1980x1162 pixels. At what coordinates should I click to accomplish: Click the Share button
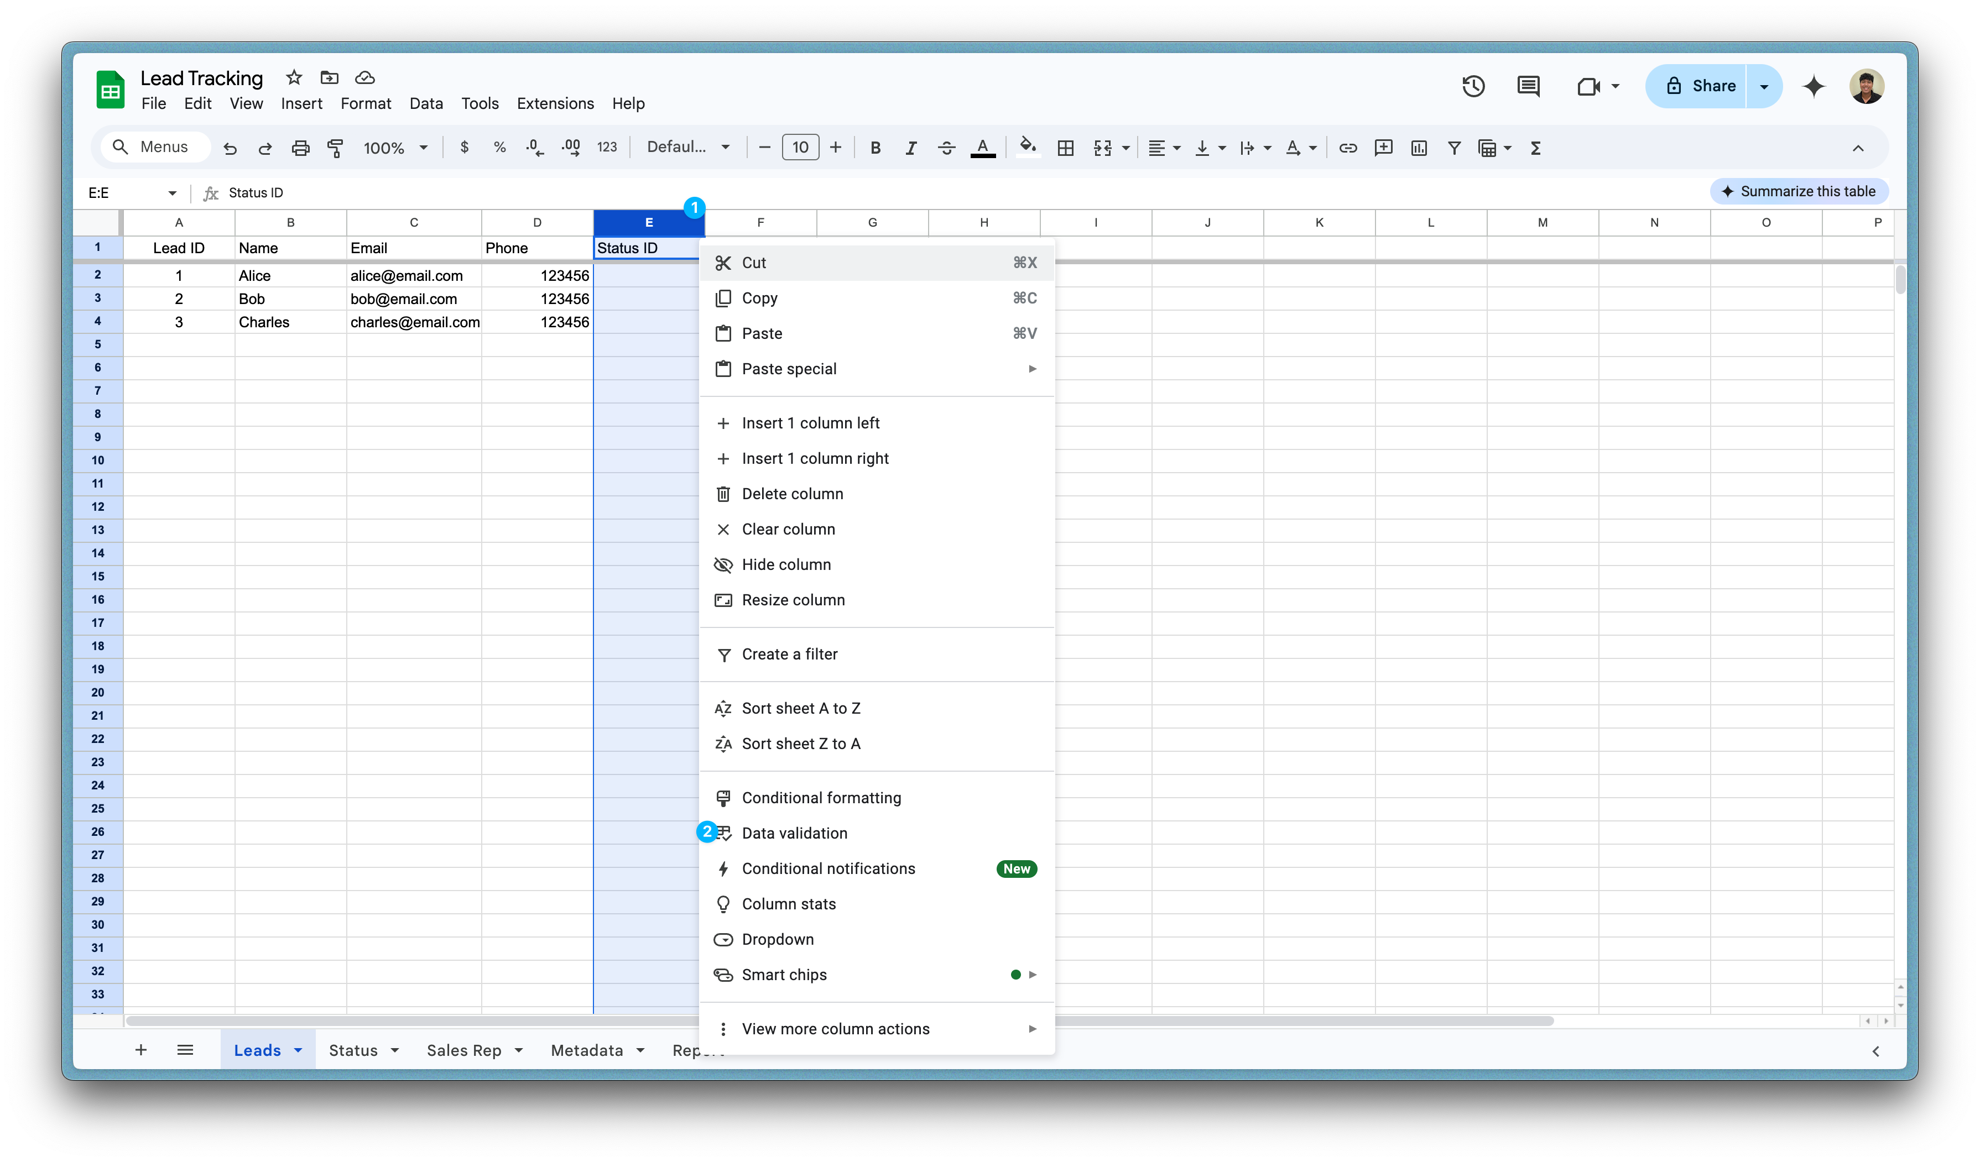1697,86
